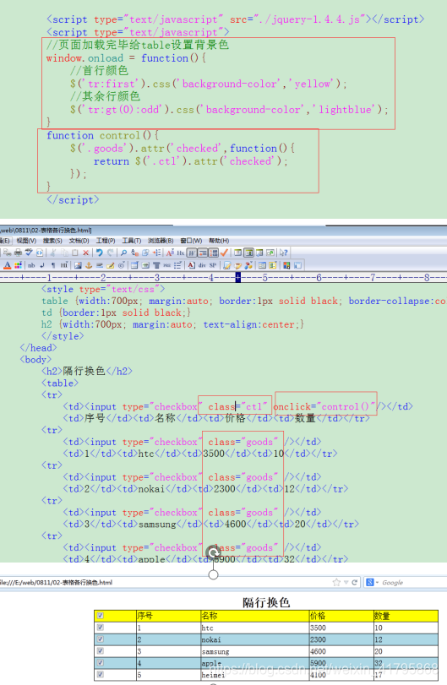Click the line break icon
This screenshot has width=447, height=685.
[x=42, y=265]
